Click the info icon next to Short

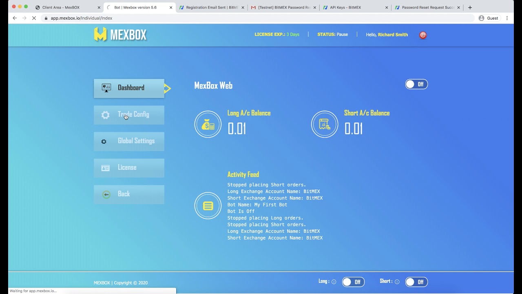click(397, 282)
